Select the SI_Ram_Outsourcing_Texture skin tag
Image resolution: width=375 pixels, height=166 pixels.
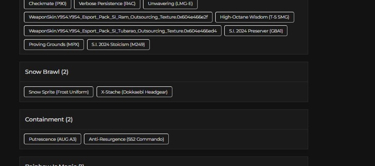pos(118,17)
